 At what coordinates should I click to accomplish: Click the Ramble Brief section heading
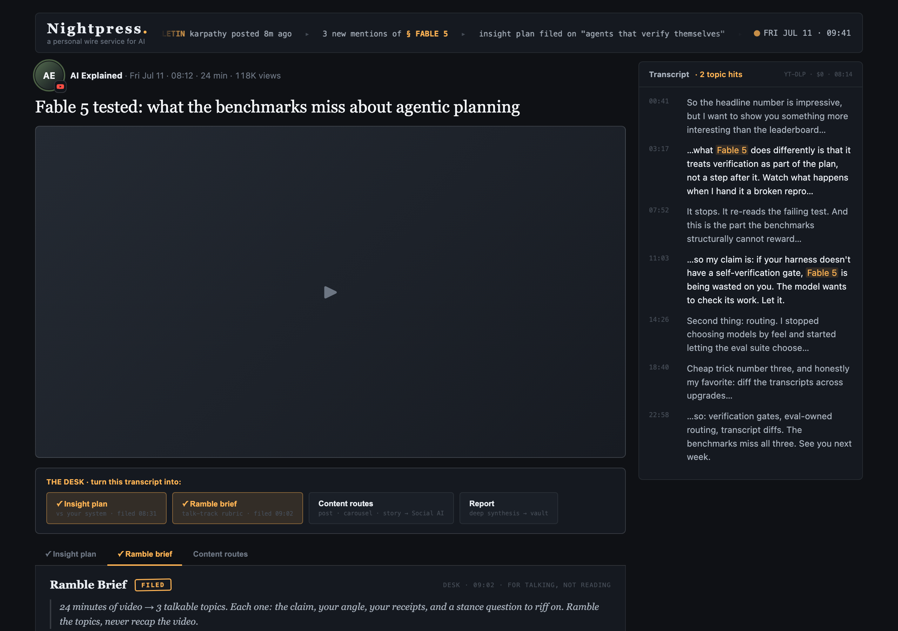click(x=88, y=585)
